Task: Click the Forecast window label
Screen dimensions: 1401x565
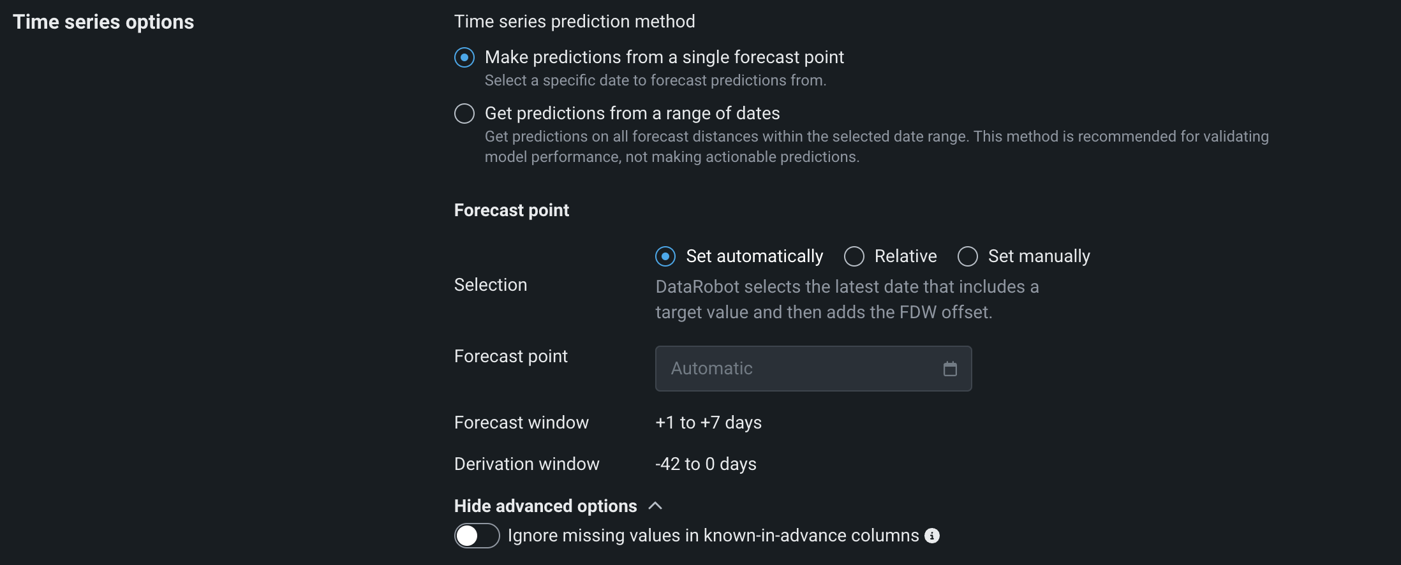Action: coord(521,422)
